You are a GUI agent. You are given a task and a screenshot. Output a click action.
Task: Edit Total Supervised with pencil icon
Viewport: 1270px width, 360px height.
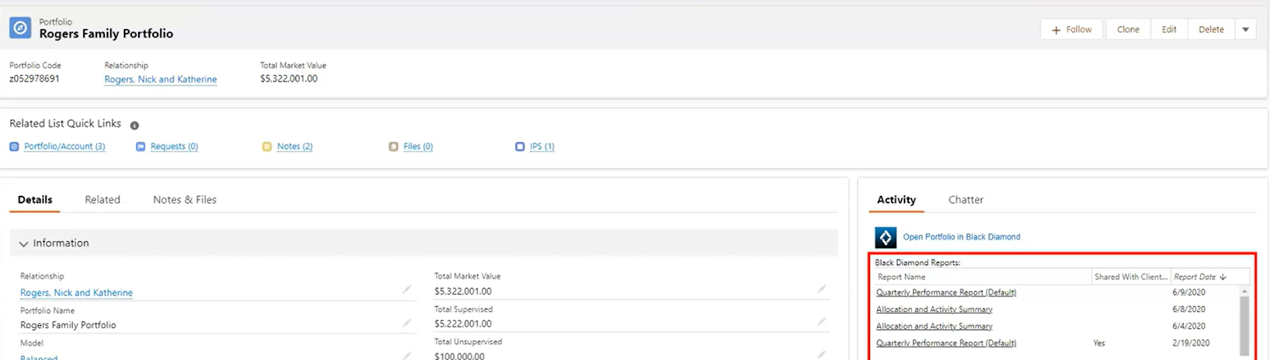822,322
